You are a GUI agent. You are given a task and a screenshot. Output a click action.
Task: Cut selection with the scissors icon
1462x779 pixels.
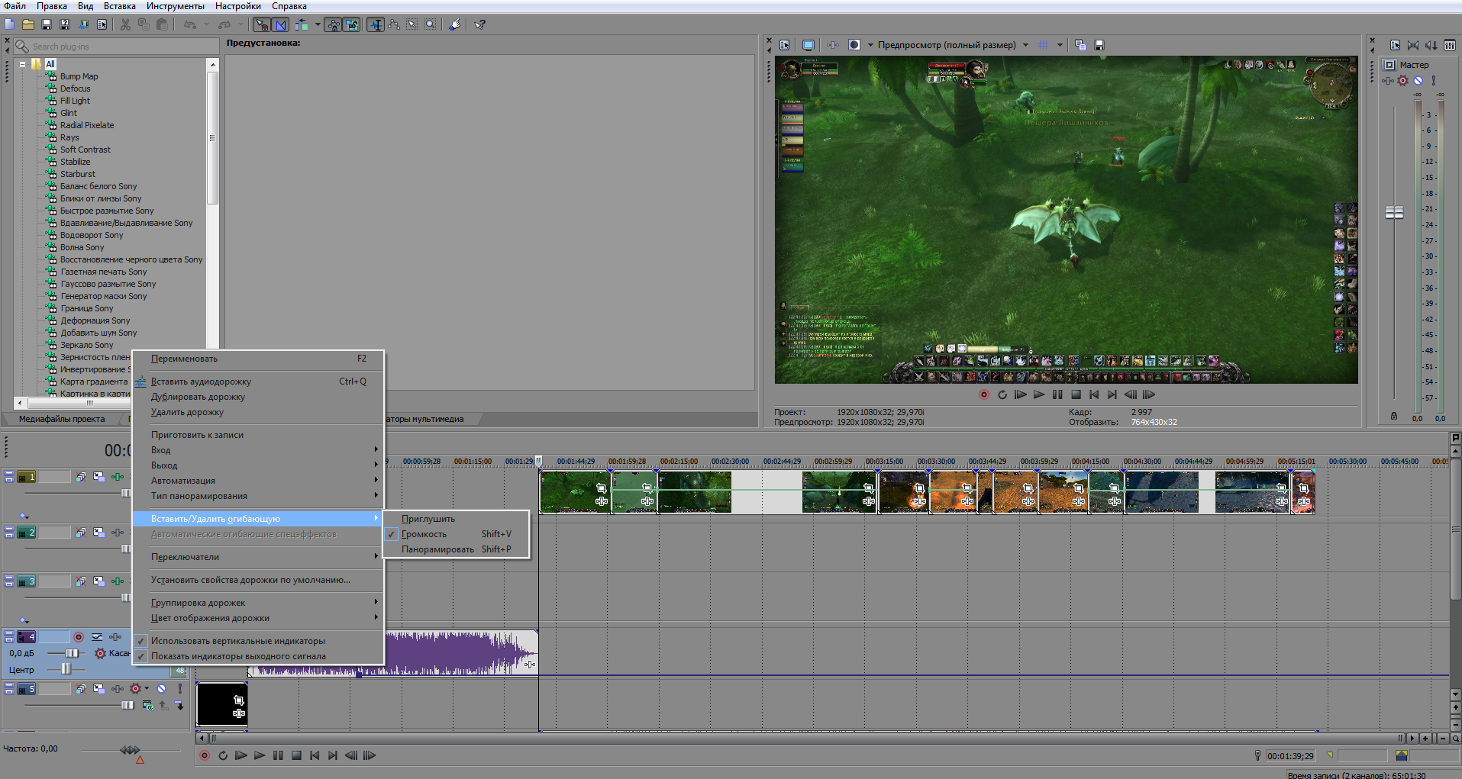[x=125, y=24]
